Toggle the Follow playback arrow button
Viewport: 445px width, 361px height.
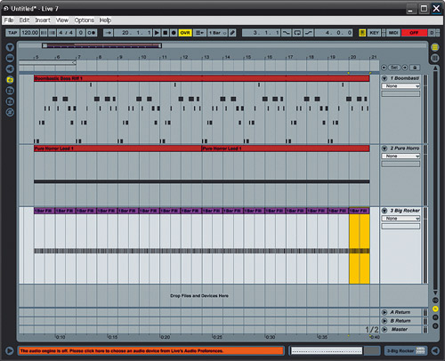[108, 33]
